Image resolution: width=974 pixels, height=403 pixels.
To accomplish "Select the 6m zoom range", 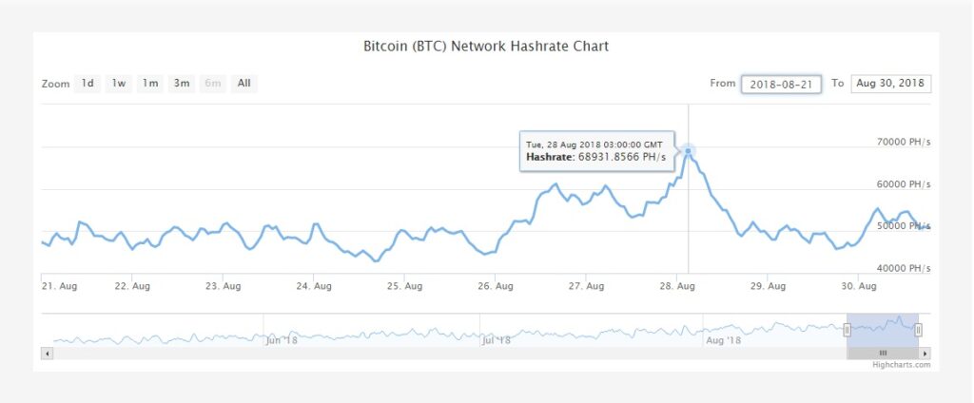I will (x=212, y=84).
